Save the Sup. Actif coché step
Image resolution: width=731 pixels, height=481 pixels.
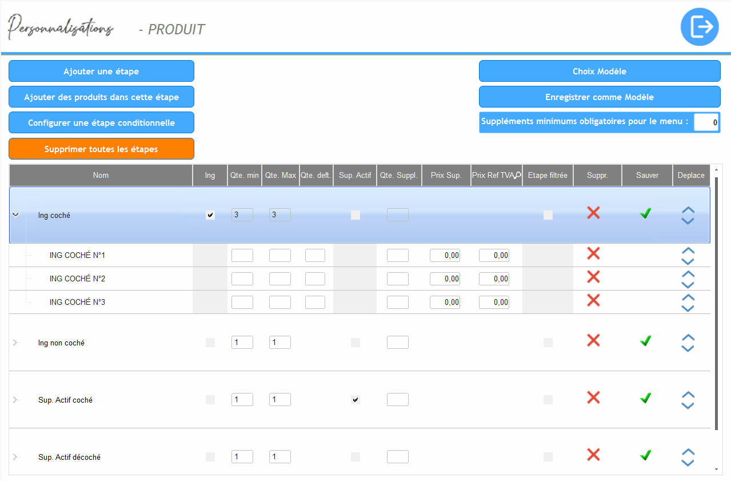[645, 397]
